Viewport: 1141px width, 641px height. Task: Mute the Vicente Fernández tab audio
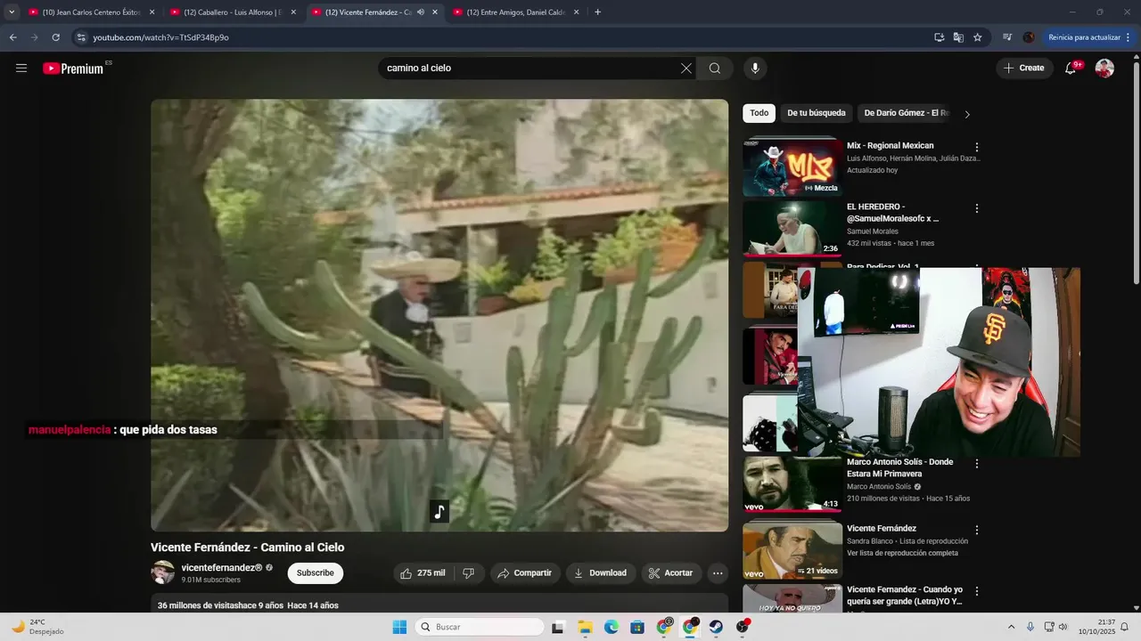[420, 12]
